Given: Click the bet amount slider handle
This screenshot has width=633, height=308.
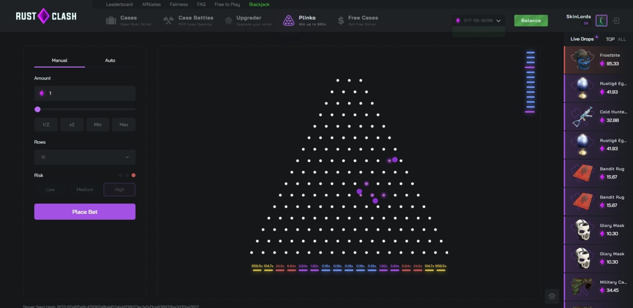Looking at the screenshot, I should pos(38,110).
